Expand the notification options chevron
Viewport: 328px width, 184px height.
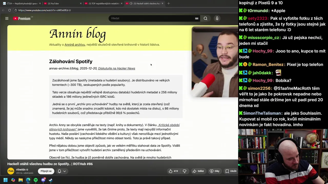[x=65, y=171]
